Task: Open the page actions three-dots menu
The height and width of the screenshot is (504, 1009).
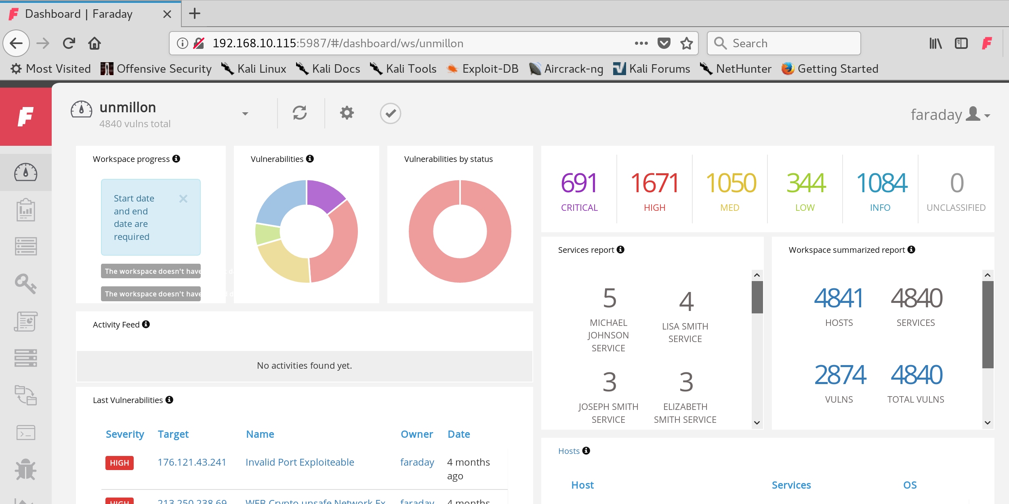Action: click(x=641, y=43)
